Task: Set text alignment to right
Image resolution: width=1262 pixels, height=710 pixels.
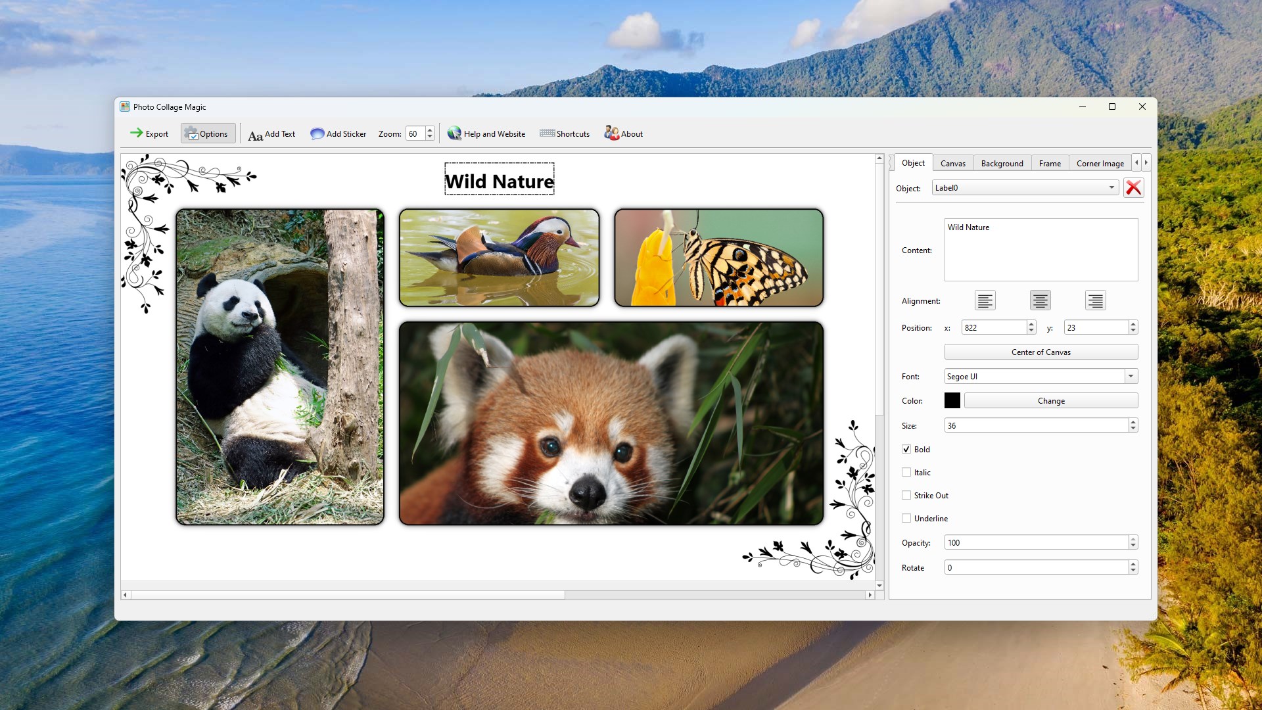Action: point(1095,301)
